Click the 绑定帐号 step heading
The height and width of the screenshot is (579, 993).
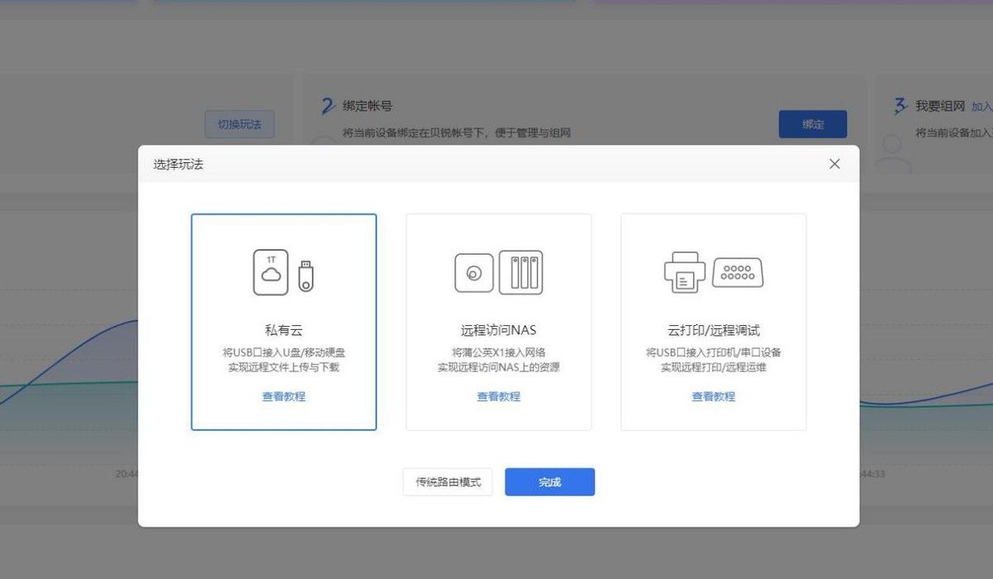tap(367, 106)
